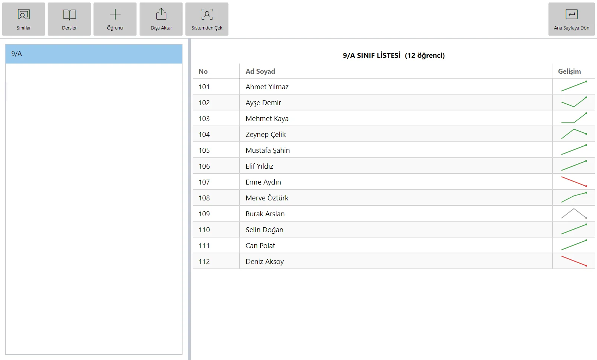
Task: Click Sistemden Çek to import
Action: tap(207, 19)
